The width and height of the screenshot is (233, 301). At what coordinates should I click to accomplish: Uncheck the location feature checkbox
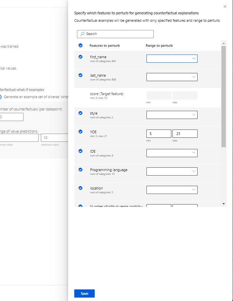[x=80, y=188]
